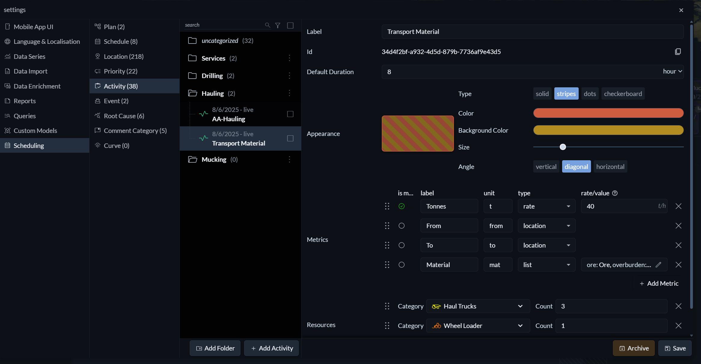Viewport: 701px width, 364px height.
Task: Remove the From metric row
Action: 678,226
